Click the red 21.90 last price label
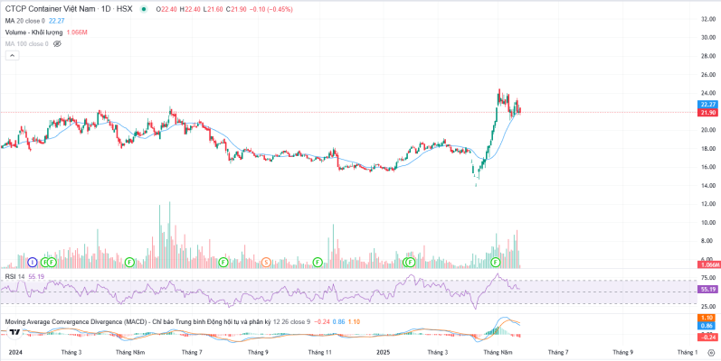Viewport: 721px width, 361px height. click(x=708, y=113)
